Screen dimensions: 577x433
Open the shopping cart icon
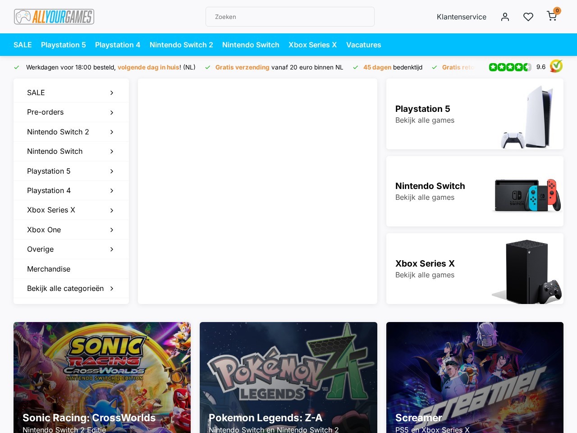tap(552, 17)
